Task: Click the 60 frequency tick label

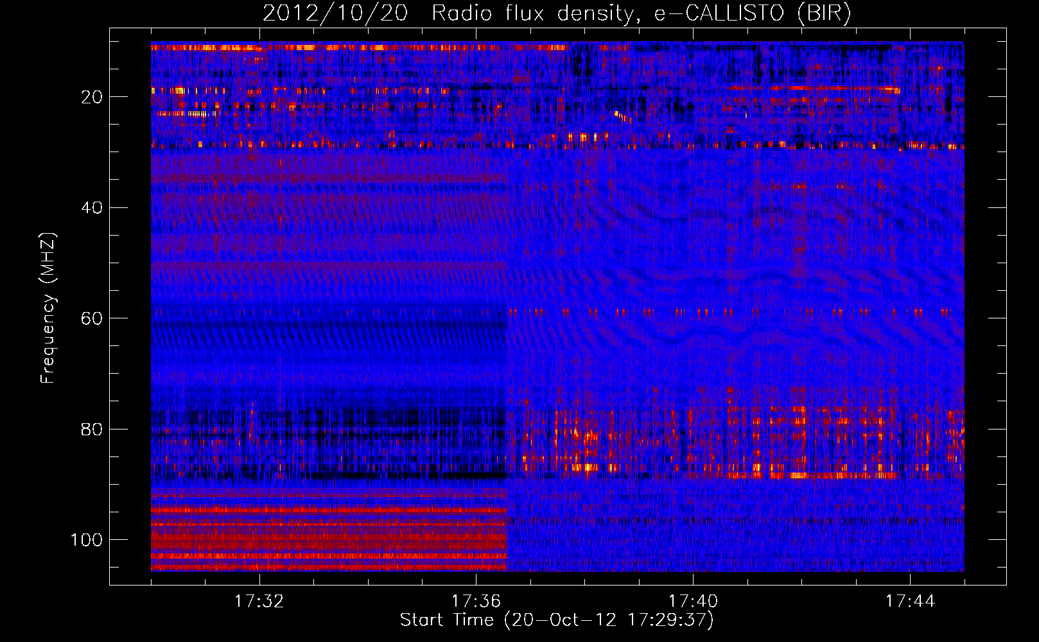Action: [92, 318]
